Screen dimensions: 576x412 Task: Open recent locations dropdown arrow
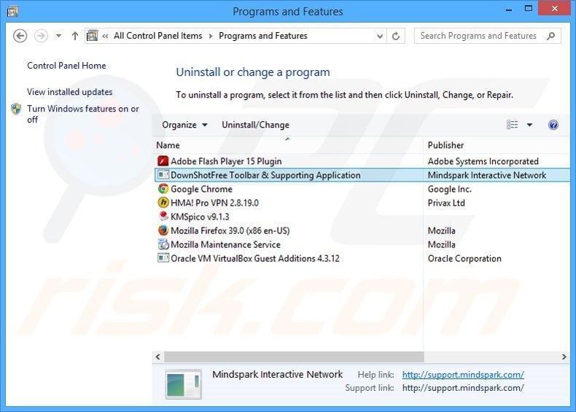58,36
